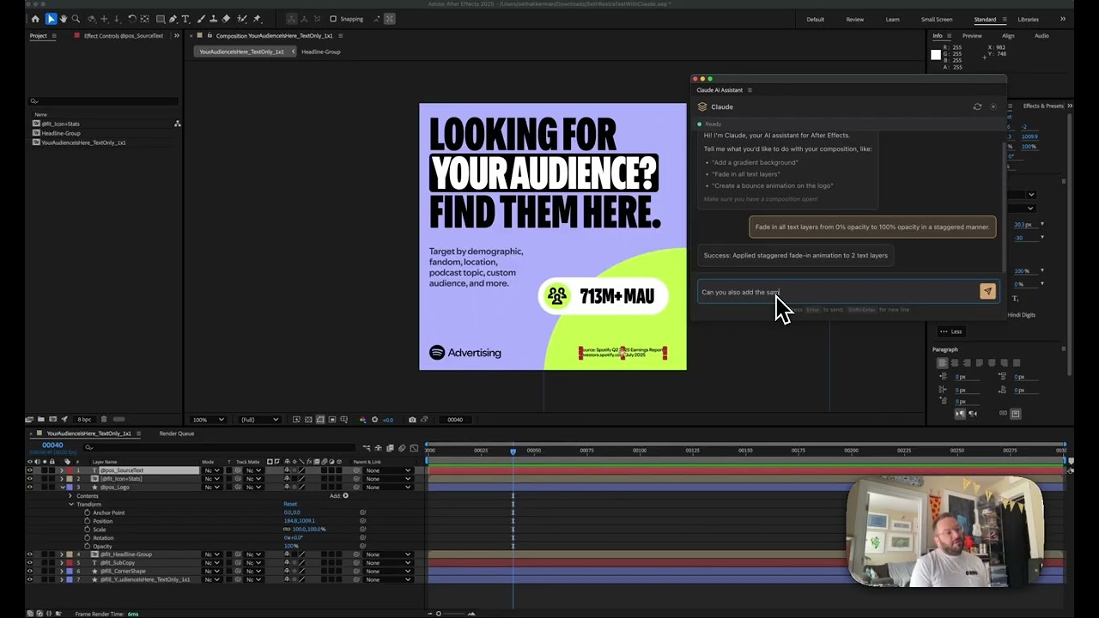This screenshot has width=1099, height=618.
Task: Open the viewer 100% magnification dropdown
Action: tap(209, 420)
